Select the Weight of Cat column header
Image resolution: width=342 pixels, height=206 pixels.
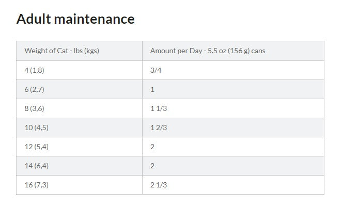coord(79,51)
